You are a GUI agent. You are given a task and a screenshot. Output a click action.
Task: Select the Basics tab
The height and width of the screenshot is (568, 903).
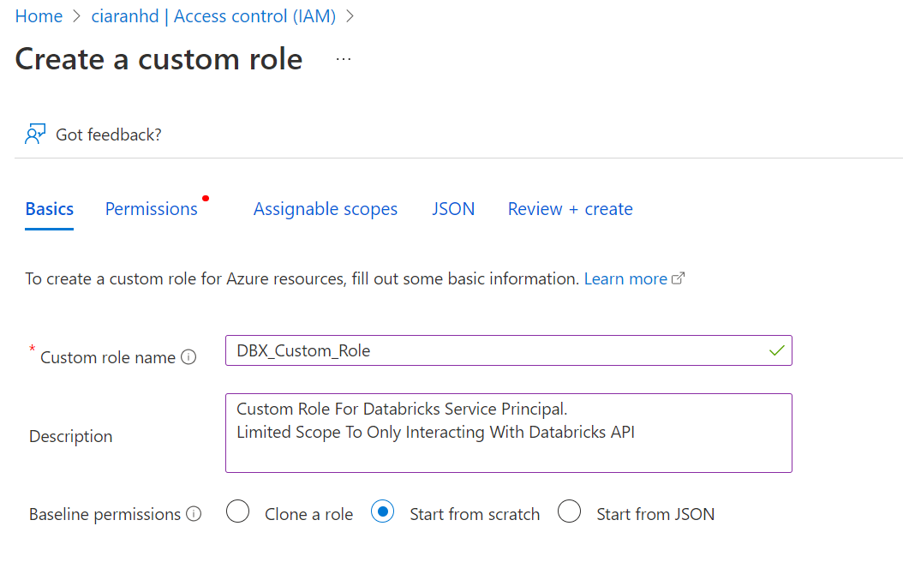(50, 209)
